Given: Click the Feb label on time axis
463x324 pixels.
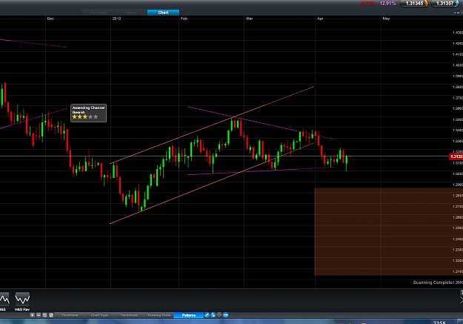Looking at the screenshot, I should (x=184, y=19).
